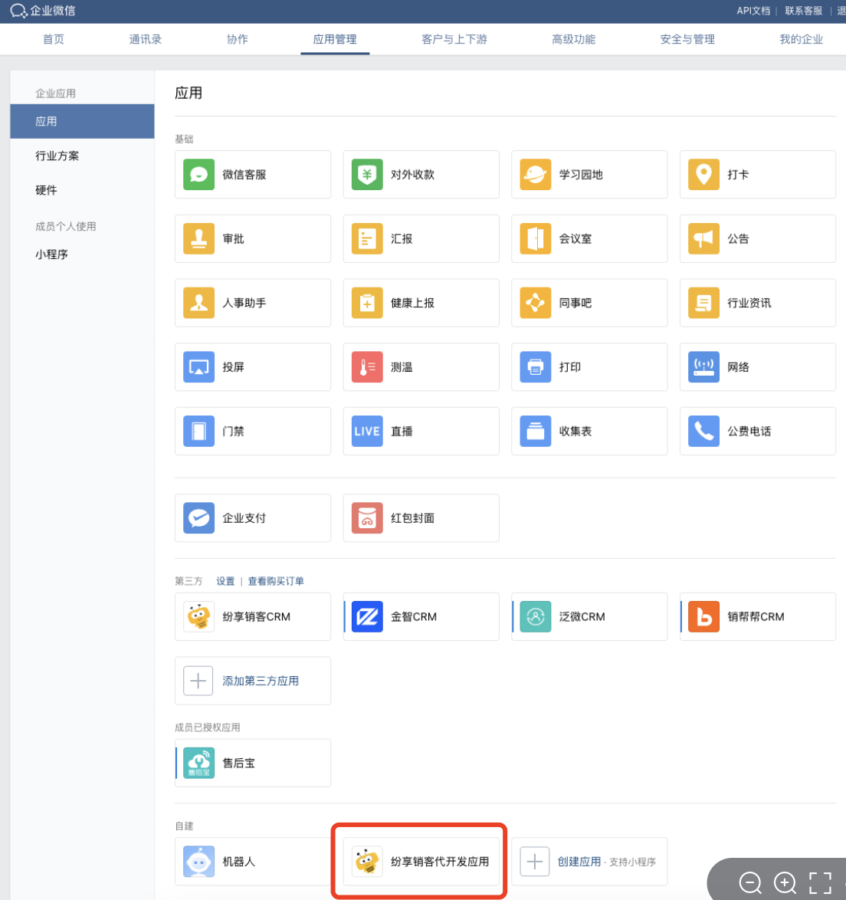
Task: Go to the 我的企业 tab
Action: 802,40
